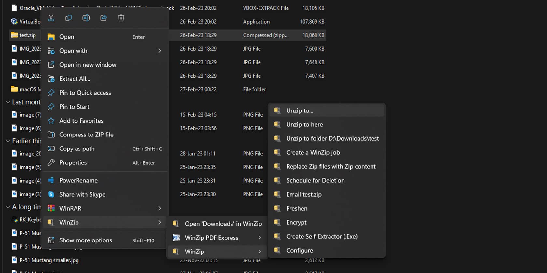Click the icon beside Configure
Screen dimensions: 547x273
tap(277, 250)
